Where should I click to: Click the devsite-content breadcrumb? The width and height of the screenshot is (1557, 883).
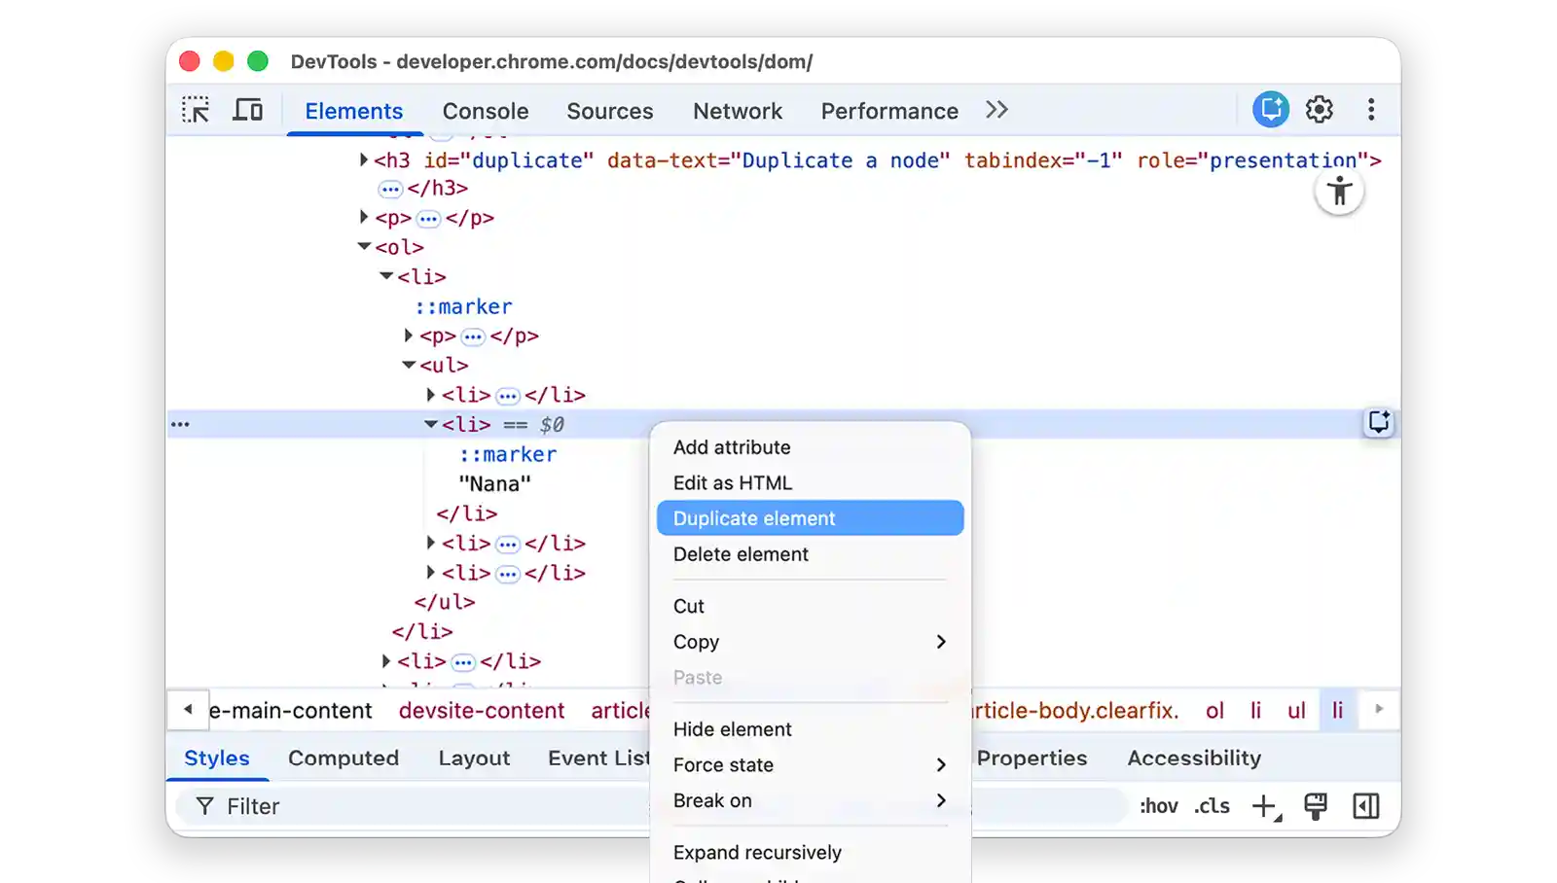coord(482,711)
